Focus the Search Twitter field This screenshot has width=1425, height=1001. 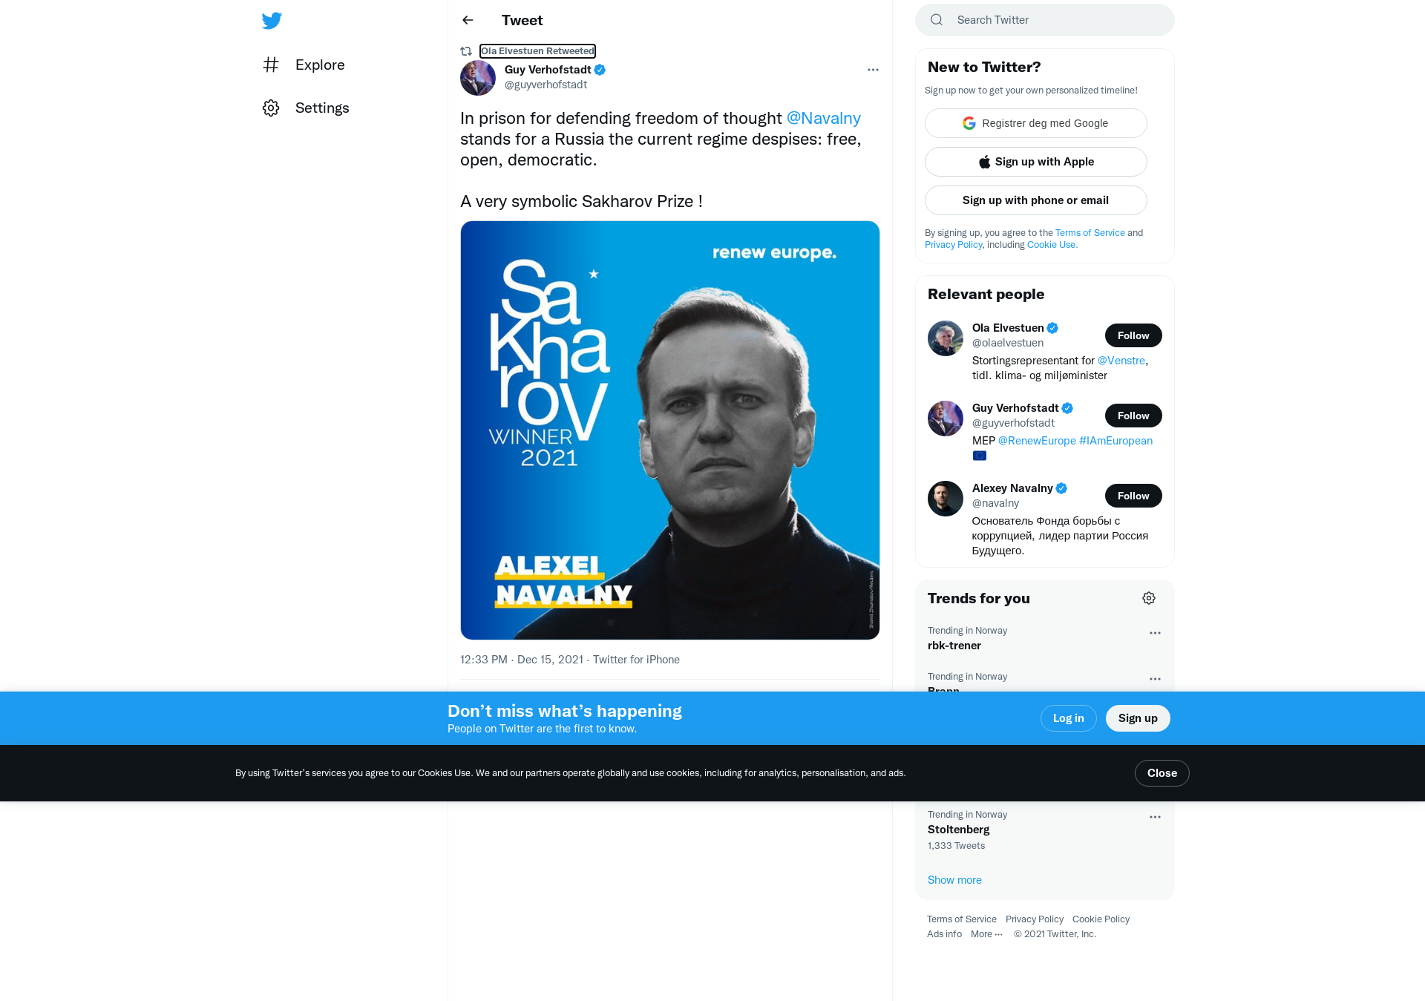[1045, 20]
